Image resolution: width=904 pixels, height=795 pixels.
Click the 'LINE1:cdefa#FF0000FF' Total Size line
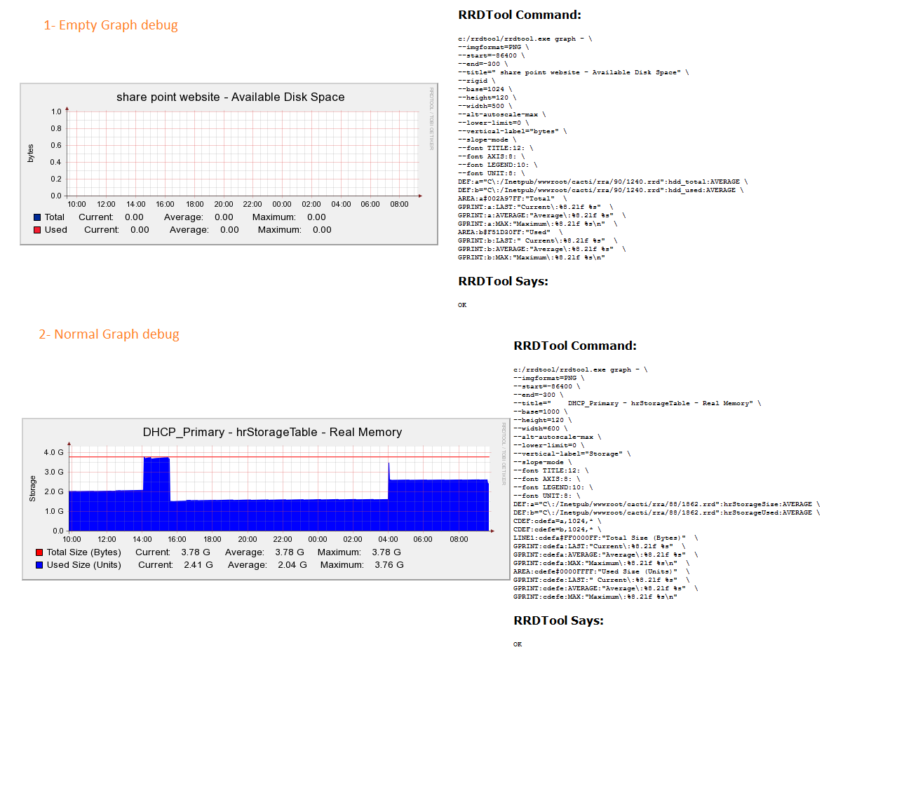coord(605,538)
